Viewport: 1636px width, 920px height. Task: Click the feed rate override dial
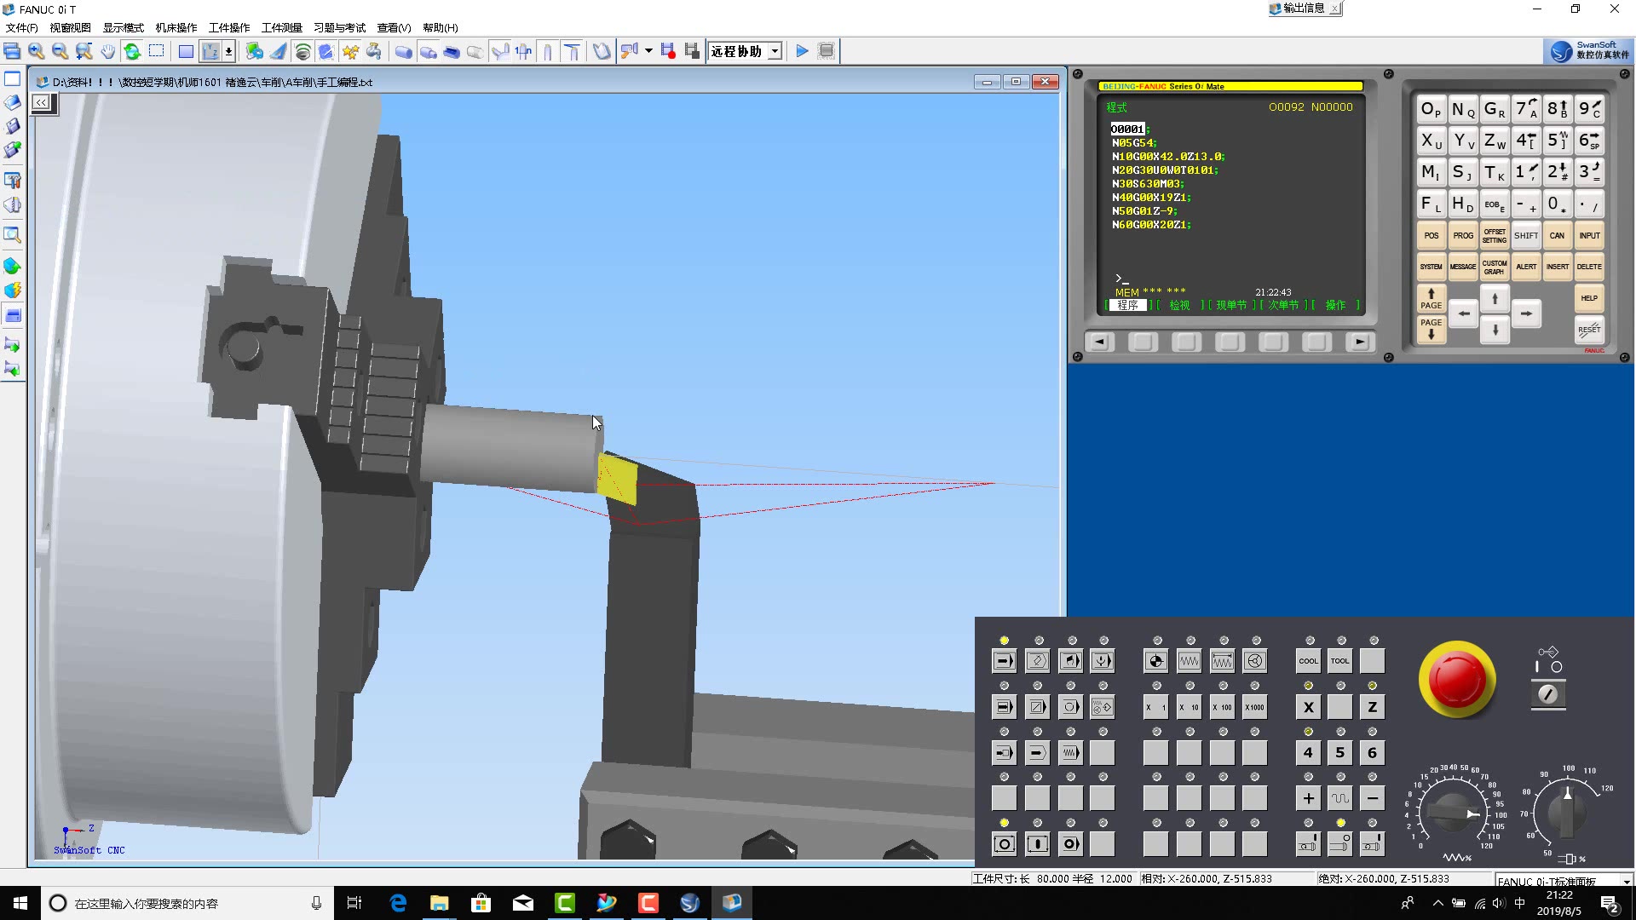coord(1455,814)
